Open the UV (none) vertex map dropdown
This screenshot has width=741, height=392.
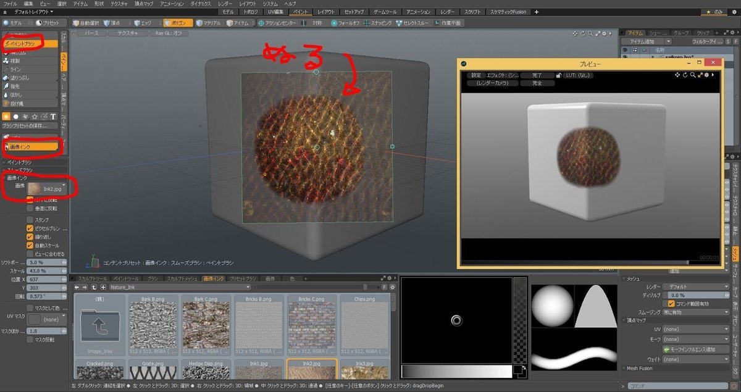point(697,330)
